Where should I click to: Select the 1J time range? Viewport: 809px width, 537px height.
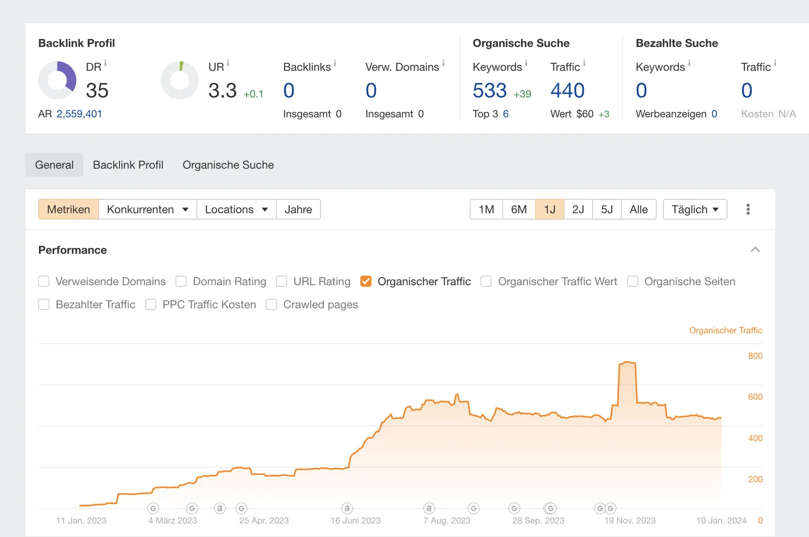pos(550,209)
